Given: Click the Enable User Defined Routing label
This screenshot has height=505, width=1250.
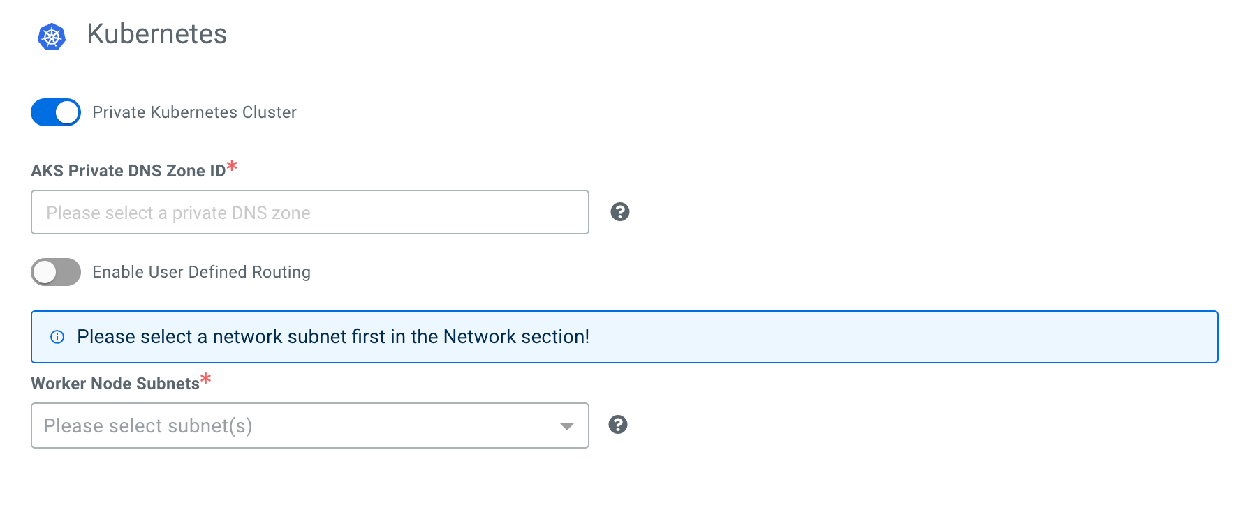Looking at the screenshot, I should tap(201, 272).
